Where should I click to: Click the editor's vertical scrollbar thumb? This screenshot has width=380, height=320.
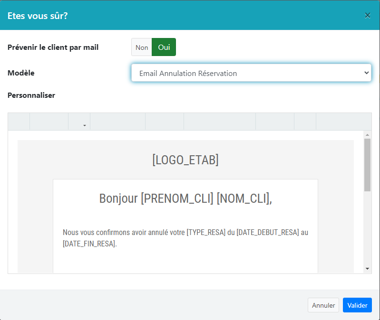pos(367,164)
